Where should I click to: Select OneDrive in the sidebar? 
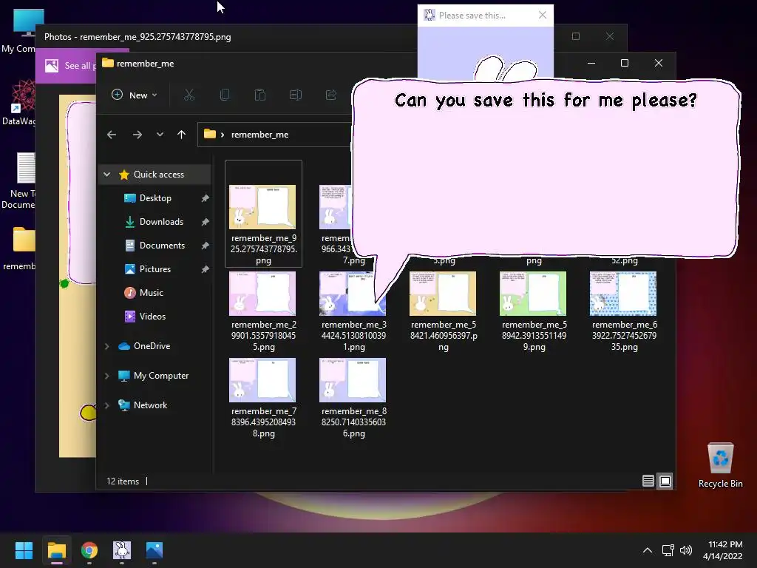pos(152,346)
